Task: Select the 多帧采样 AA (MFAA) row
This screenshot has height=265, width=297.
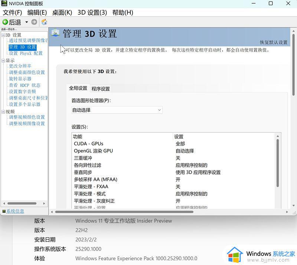Action: point(173,179)
